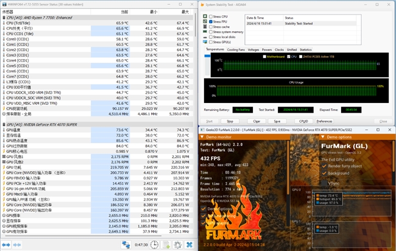
Task: Click the blue X icon in HWiNFO toolbar
Action: (189, 245)
